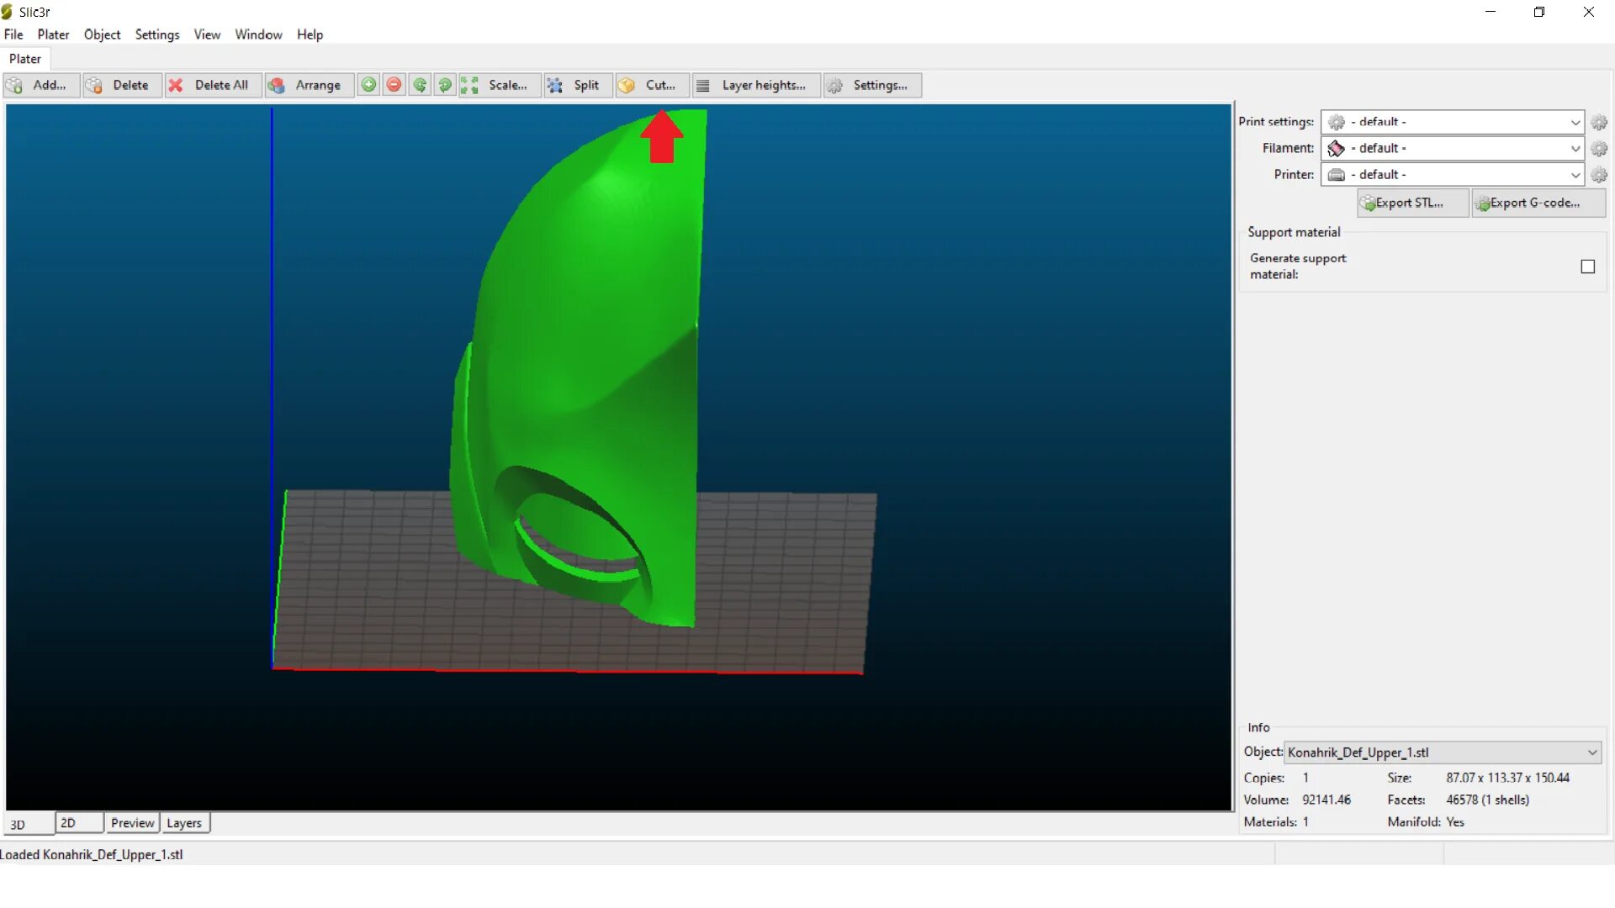
Task: Click gear icon next to Filament
Action: click(x=1599, y=149)
